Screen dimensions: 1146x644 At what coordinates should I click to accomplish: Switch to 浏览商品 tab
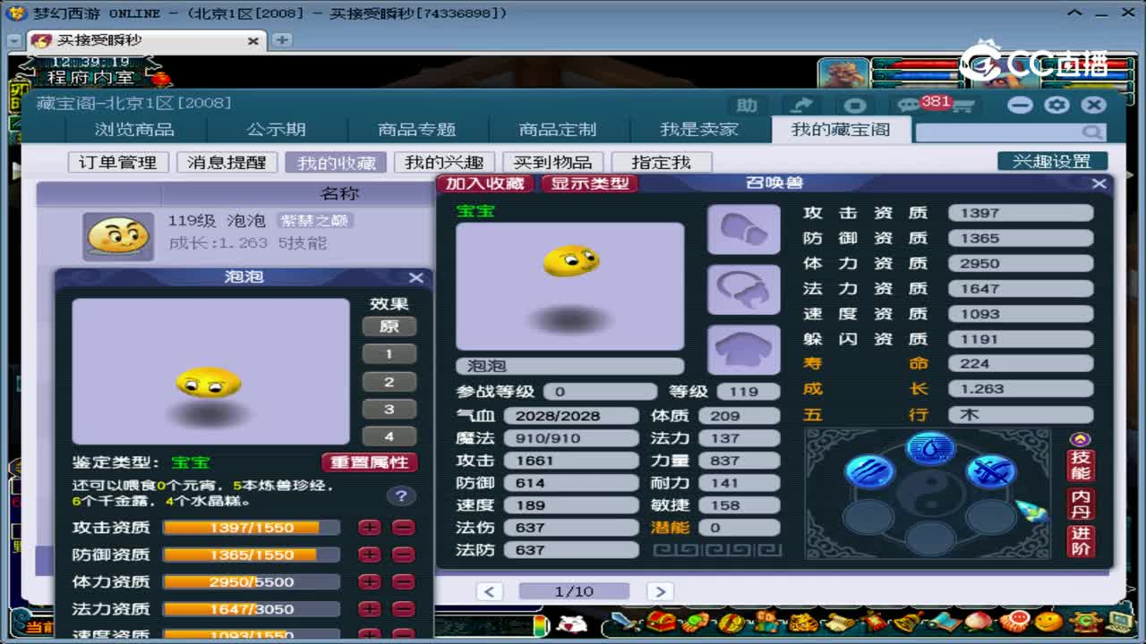click(135, 130)
